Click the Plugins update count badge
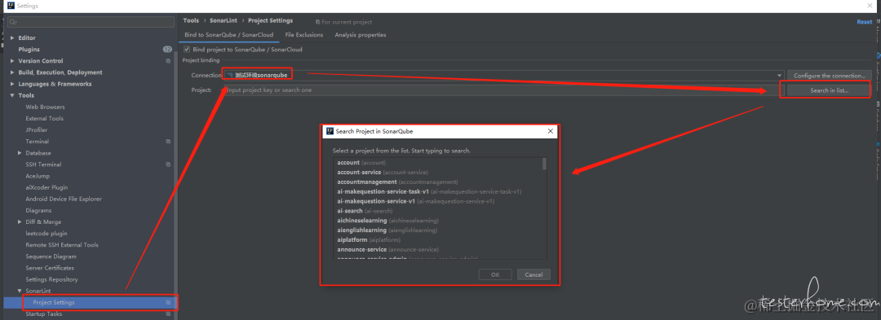Viewport: 881px width, 320px height. [167, 50]
